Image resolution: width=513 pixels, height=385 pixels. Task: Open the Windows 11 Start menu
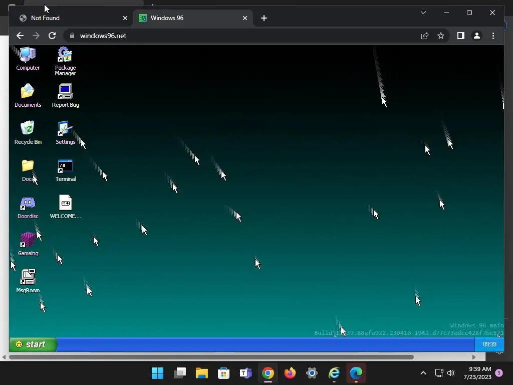[157, 373]
